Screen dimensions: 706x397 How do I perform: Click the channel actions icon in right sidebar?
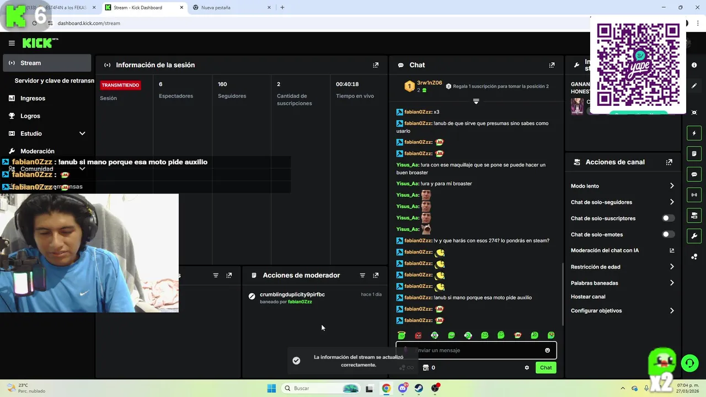(x=694, y=215)
